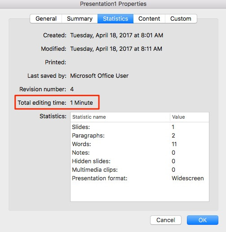Click the Widescreen value
Viewport: 226px width, 232px height.
(x=188, y=178)
